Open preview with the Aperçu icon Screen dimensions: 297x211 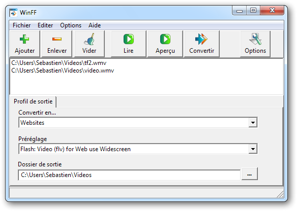pos(165,39)
